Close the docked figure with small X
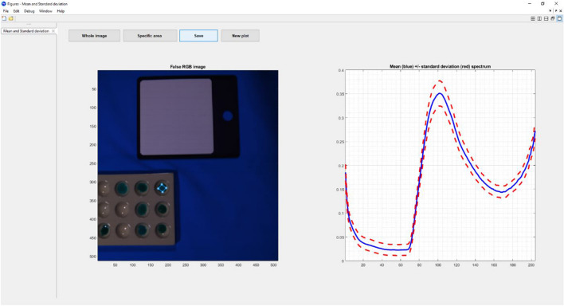The height and width of the screenshot is (306, 564). (x=560, y=11)
